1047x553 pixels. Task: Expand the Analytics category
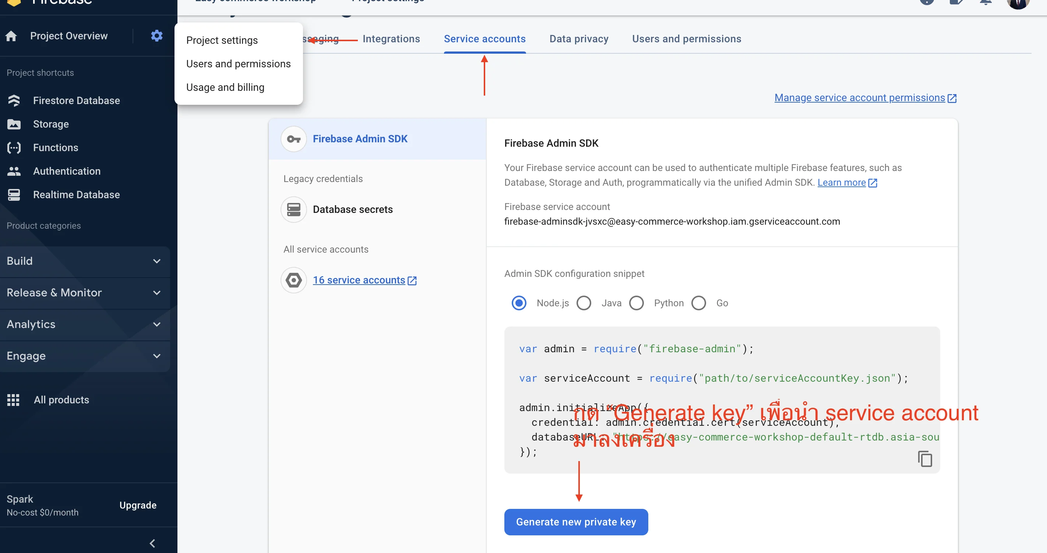(x=85, y=324)
